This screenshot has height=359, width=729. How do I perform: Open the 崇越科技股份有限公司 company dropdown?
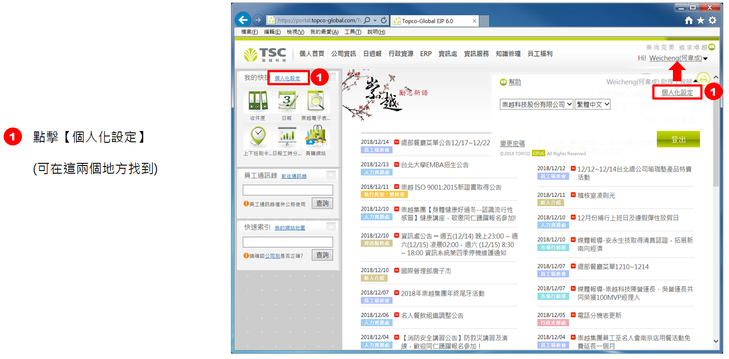point(537,105)
